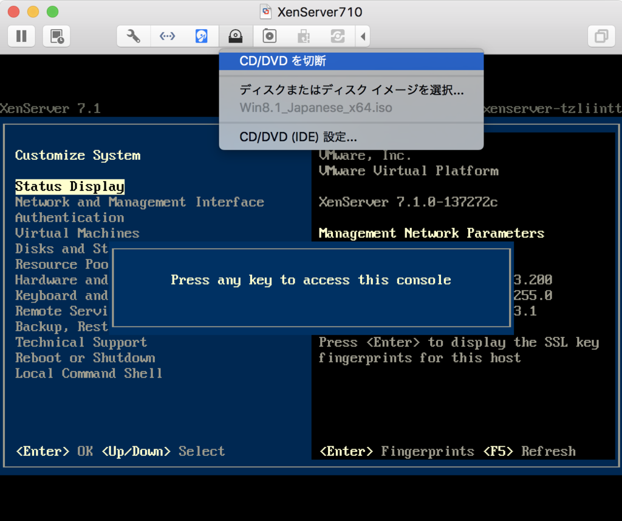Screen dimensions: 622x521
Task: Click the camera device icon
Action: (x=270, y=36)
